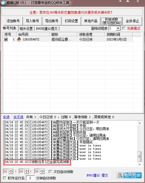Viewport: 145px width, 183px height.
Task: Click log scrollbar thumb
Action: point(140,156)
